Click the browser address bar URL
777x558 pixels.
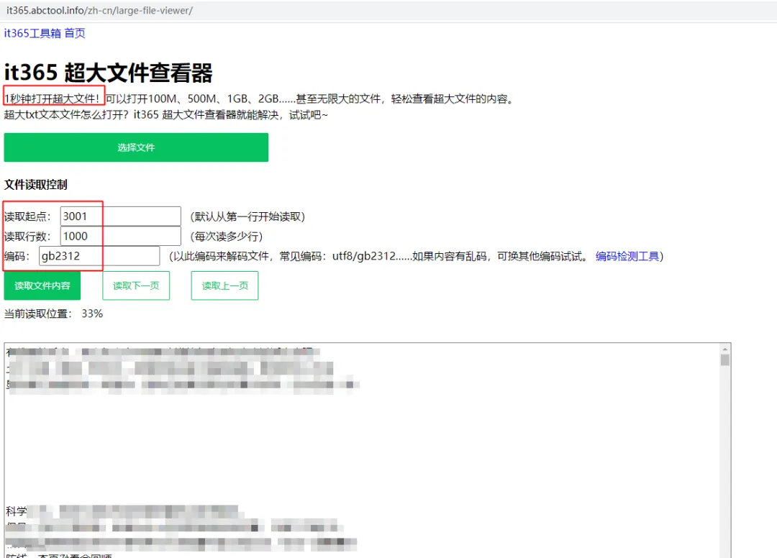point(99,10)
